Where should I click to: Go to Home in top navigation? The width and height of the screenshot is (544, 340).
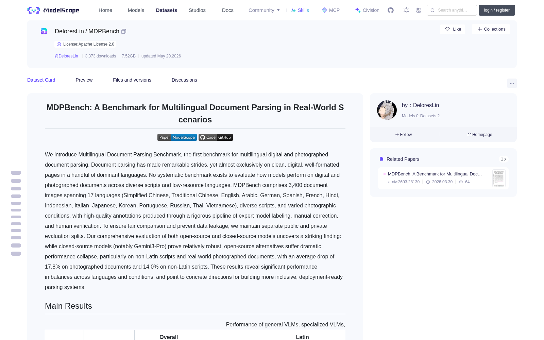(105, 10)
